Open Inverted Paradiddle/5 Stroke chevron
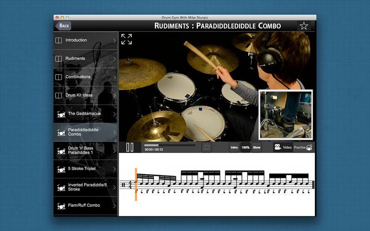Viewport: 370px width, 231px height. point(114,188)
